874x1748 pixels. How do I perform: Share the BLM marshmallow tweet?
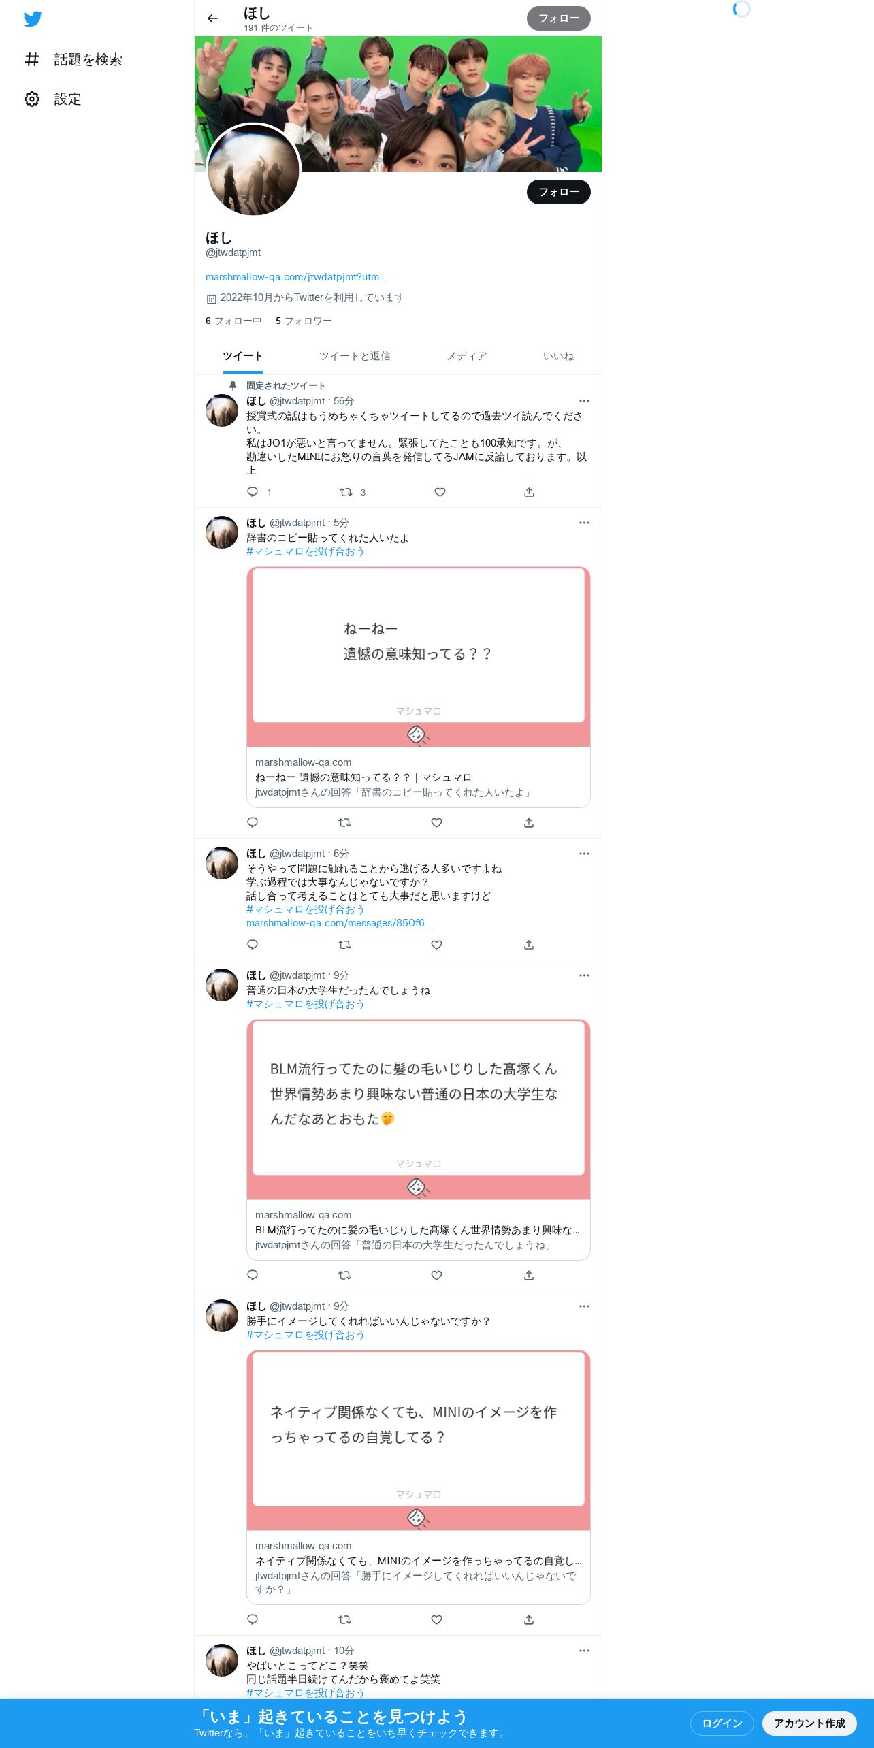pos(529,1276)
